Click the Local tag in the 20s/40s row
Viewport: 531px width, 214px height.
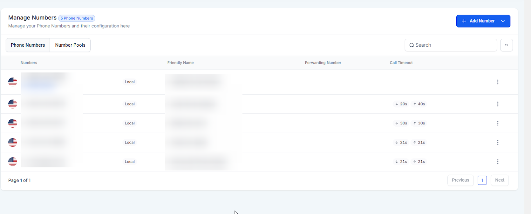click(x=130, y=104)
